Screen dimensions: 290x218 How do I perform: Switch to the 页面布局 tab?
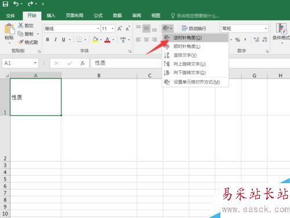pyautogui.click(x=74, y=16)
